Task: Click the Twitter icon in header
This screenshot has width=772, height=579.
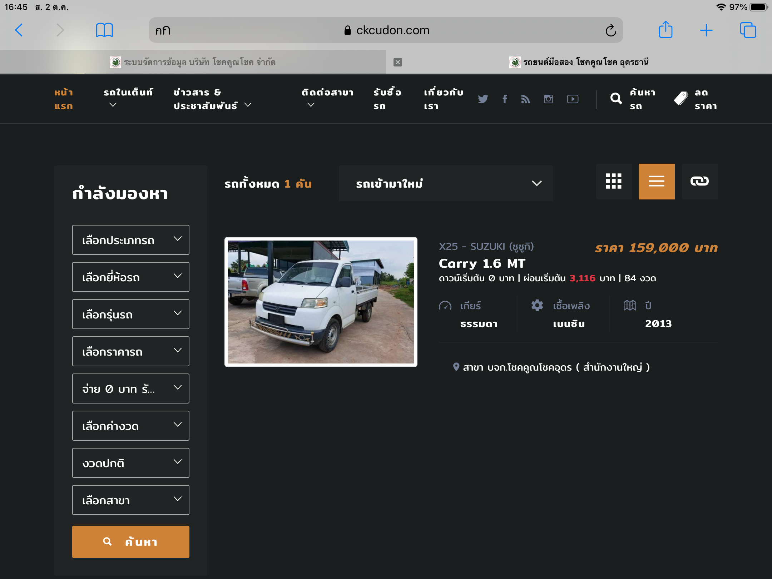Action: pos(483,99)
